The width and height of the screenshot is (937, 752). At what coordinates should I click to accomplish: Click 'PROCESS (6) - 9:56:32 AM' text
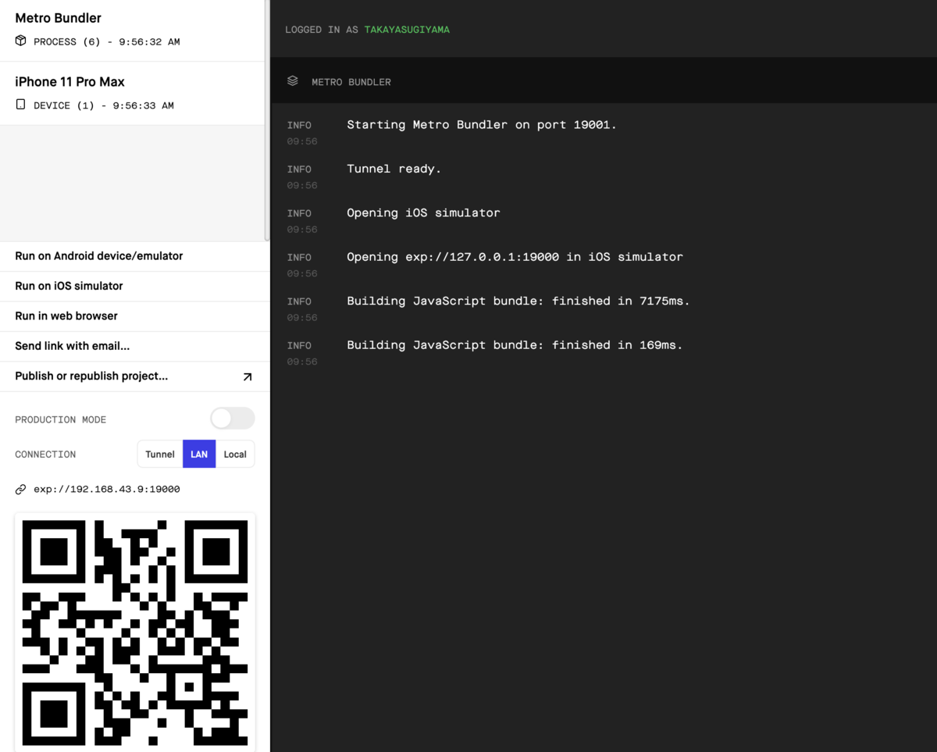click(107, 42)
